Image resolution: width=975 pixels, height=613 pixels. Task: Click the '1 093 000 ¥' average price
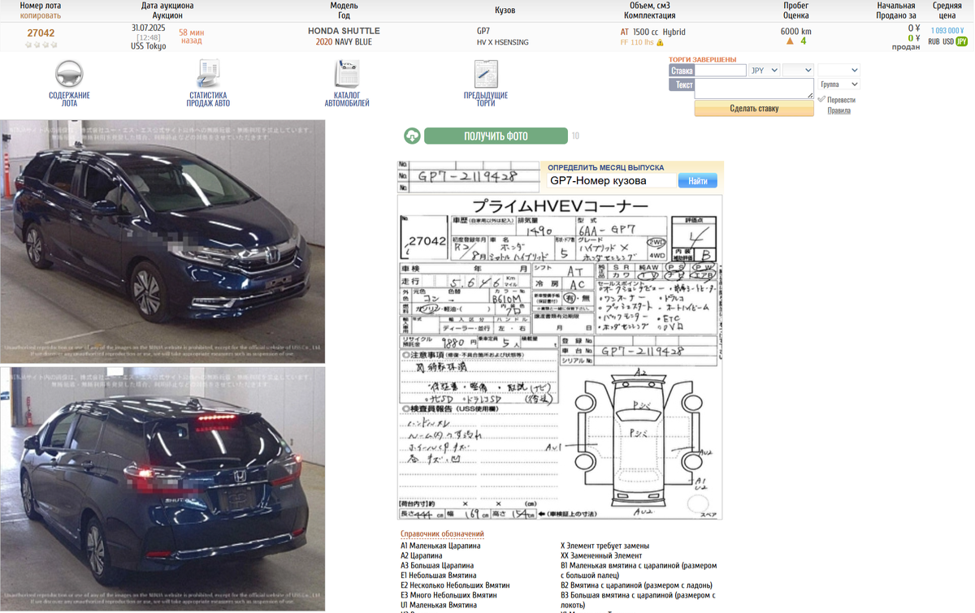coord(947,30)
